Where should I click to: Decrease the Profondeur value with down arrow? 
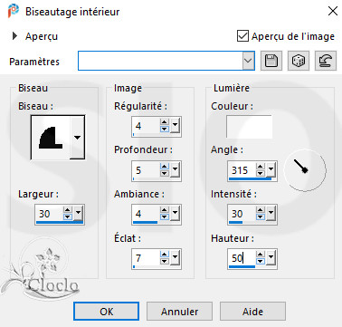tap(164, 173)
